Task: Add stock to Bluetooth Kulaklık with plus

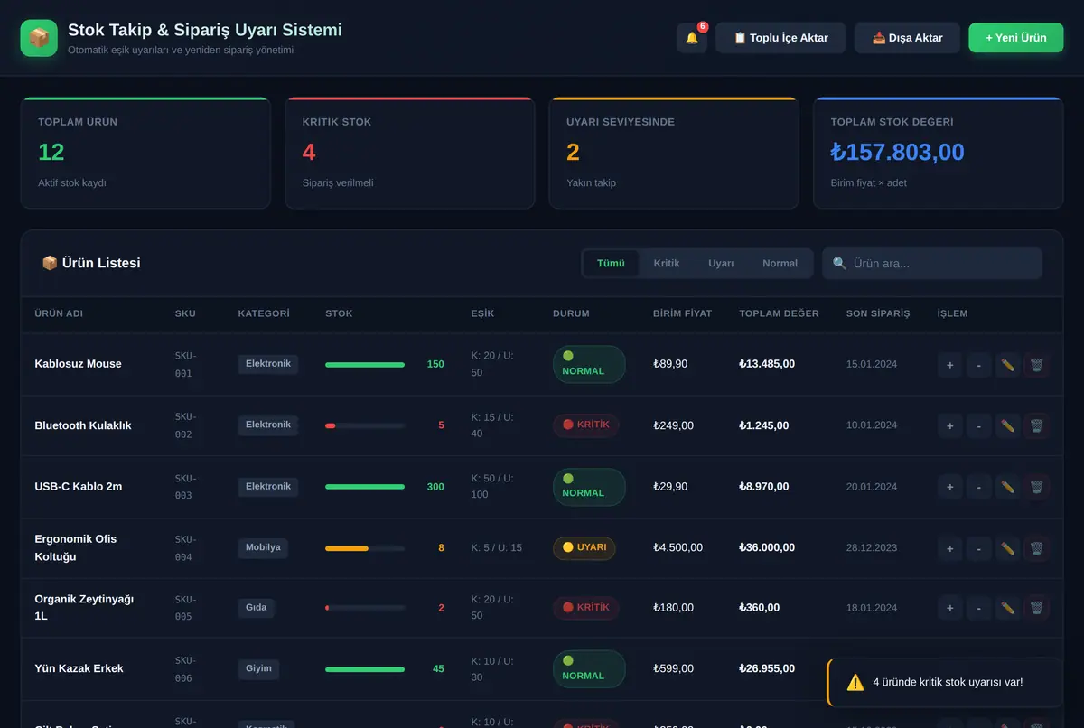Action: point(949,425)
